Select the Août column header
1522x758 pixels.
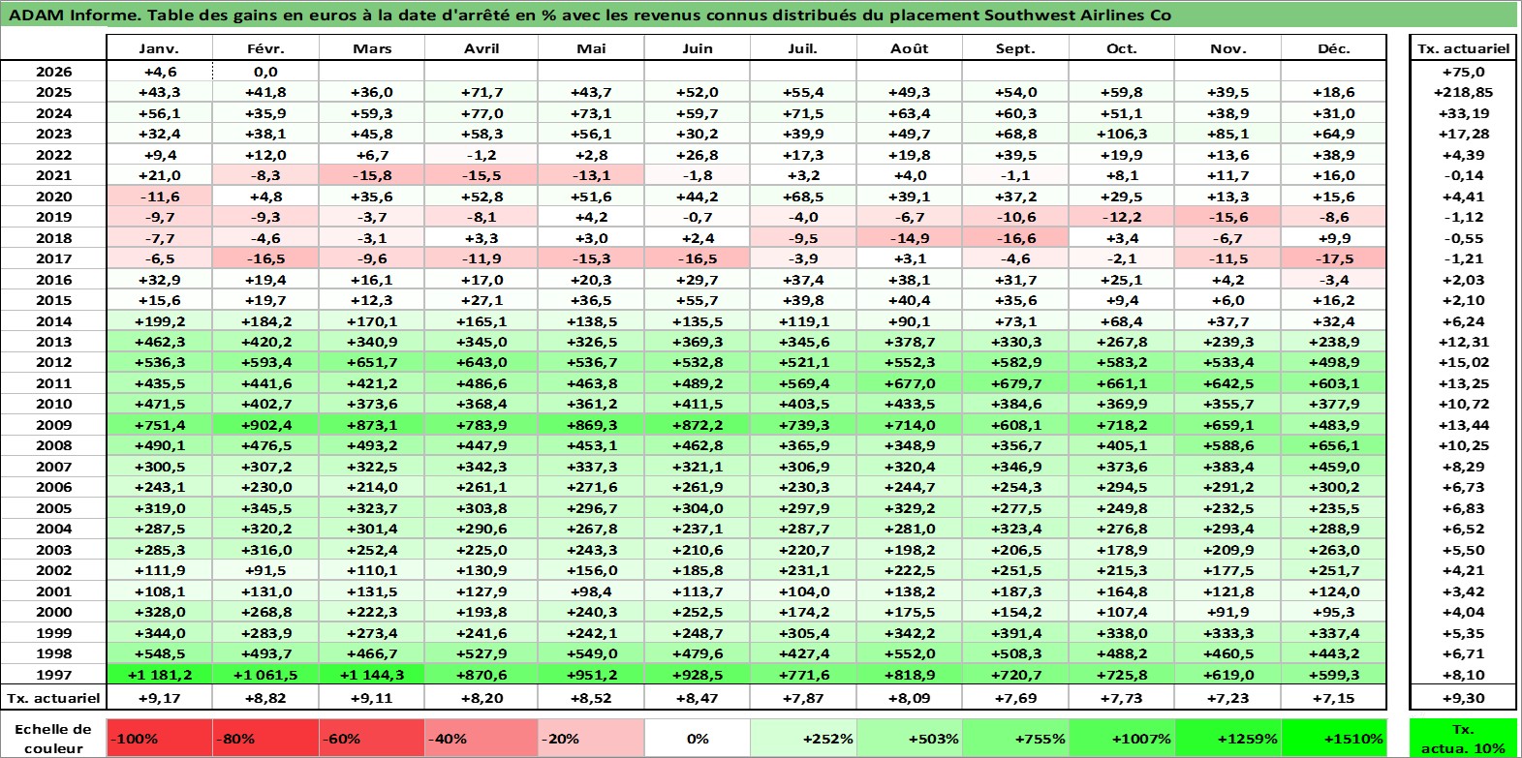pos(910,48)
